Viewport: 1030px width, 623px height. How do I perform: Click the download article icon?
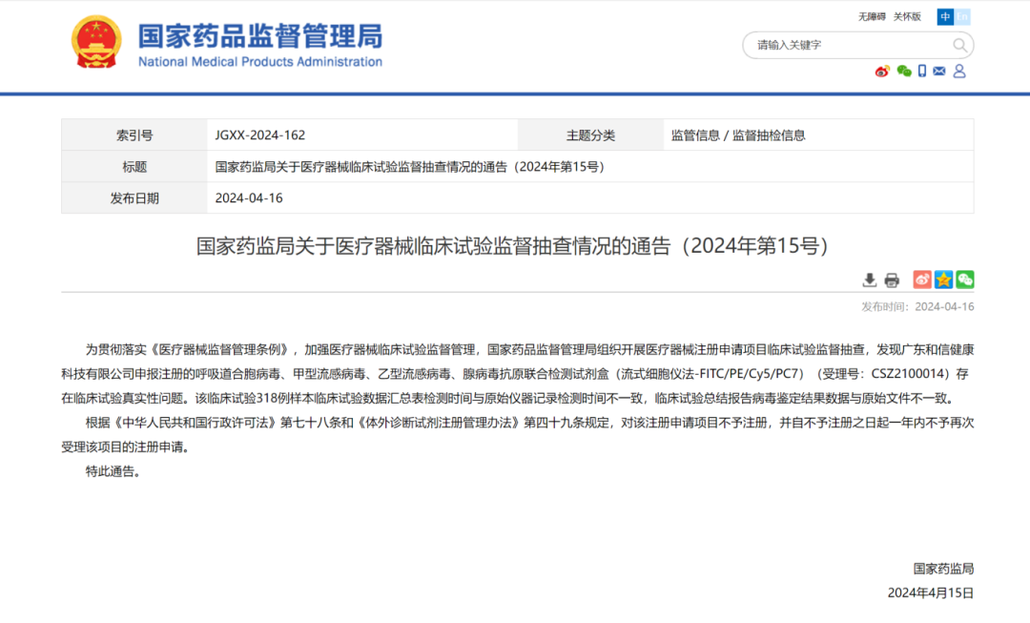pyautogui.click(x=869, y=280)
